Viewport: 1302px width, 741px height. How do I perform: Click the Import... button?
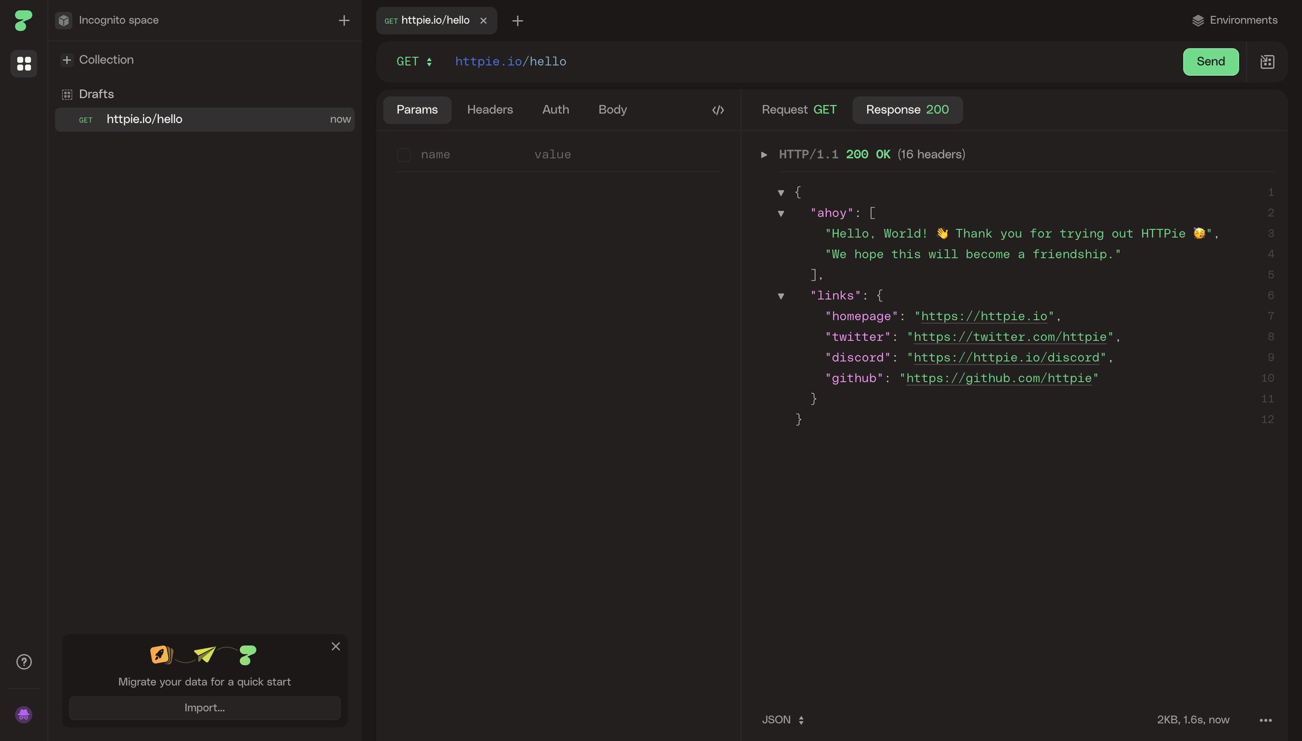coord(205,708)
